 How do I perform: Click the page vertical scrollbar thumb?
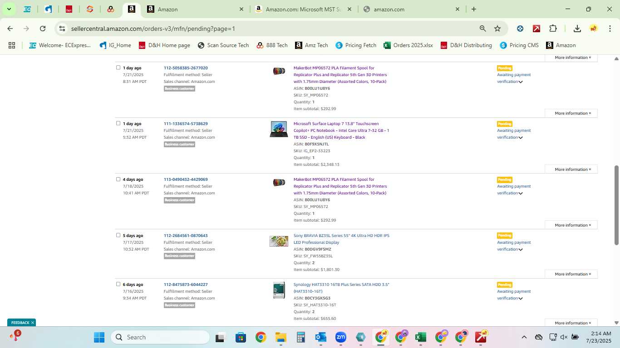pyautogui.click(x=616, y=205)
